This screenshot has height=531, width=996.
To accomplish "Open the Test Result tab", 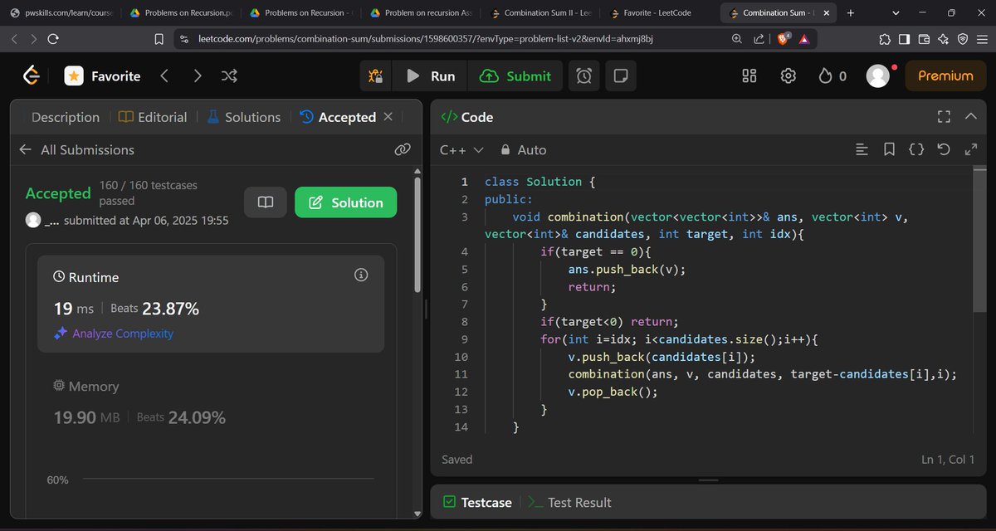I will click(x=570, y=503).
